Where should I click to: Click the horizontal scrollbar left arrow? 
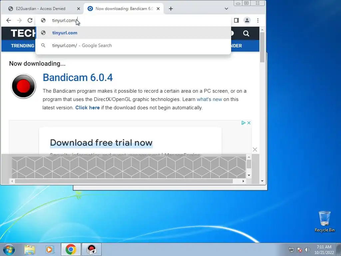(x=12, y=181)
